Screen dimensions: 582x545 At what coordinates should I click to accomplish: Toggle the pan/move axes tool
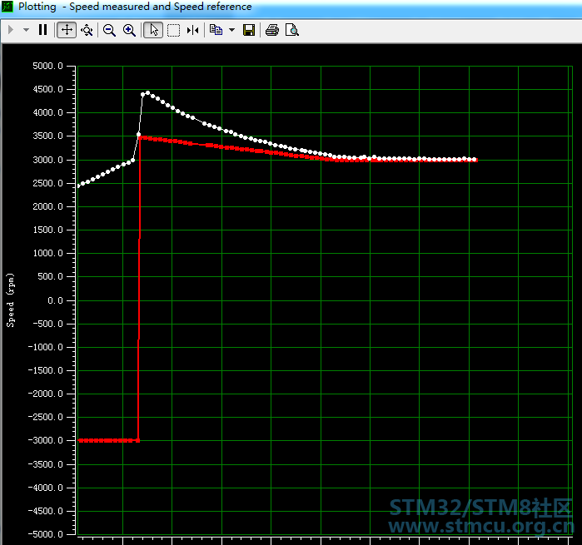coord(67,30)
